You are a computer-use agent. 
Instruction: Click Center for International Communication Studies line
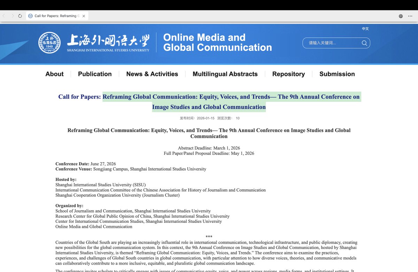[139, 221]
